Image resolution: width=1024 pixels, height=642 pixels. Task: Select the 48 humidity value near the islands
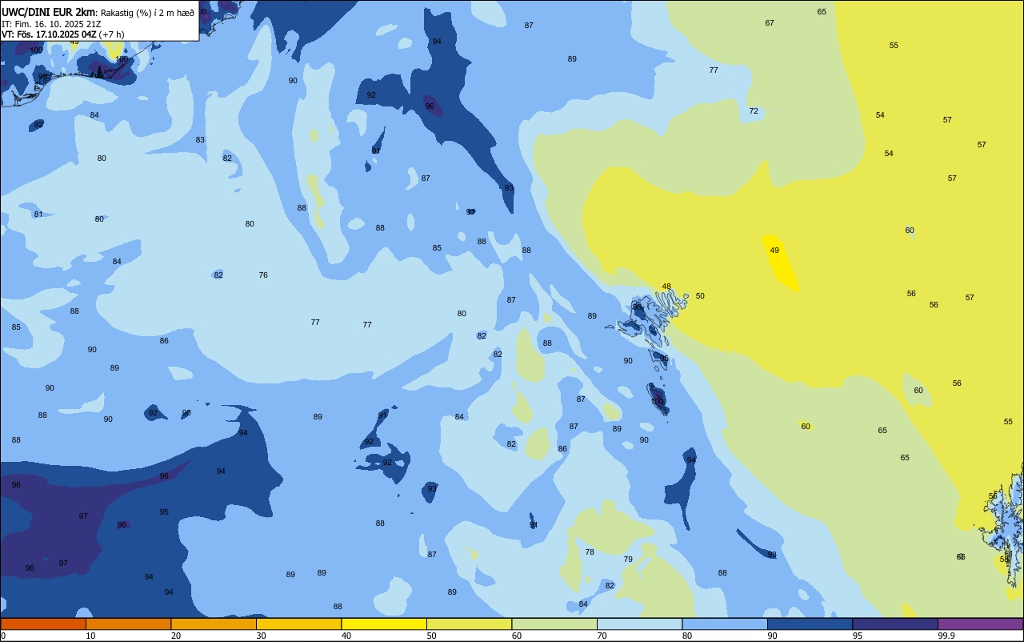point(666,287)
